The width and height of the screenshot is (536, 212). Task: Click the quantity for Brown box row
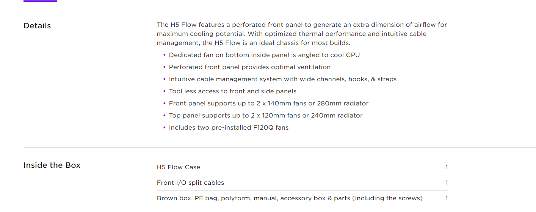click(447, 198)
